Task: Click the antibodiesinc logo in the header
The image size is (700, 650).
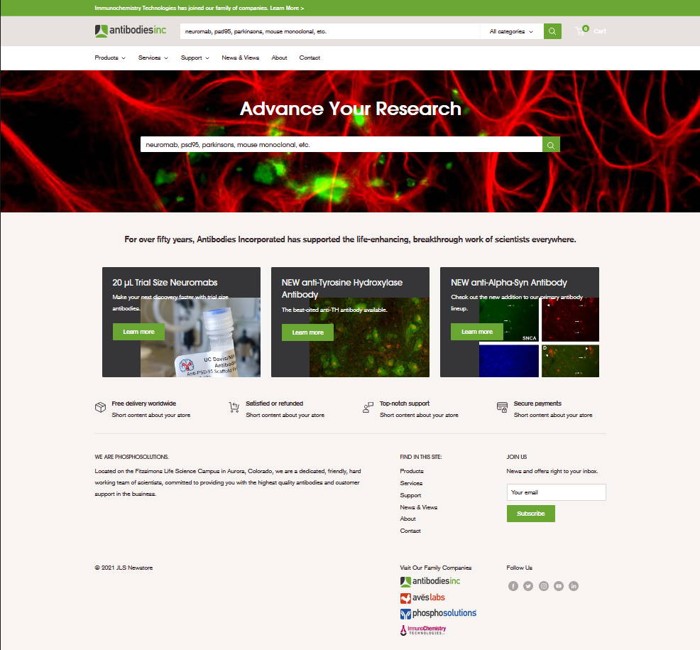Action: click(131, 31)
